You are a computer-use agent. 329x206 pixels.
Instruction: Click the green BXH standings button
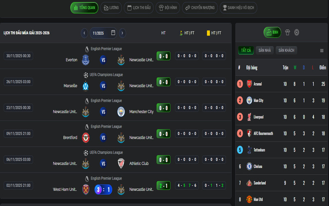coord(272,32)
